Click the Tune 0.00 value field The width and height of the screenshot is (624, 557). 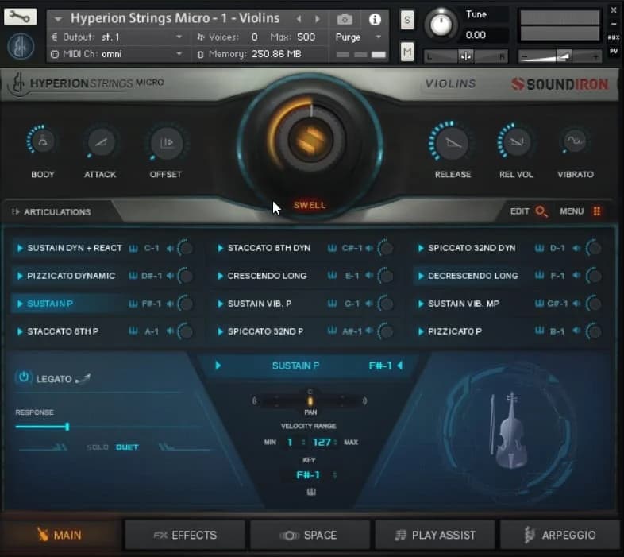click(476, 35)
